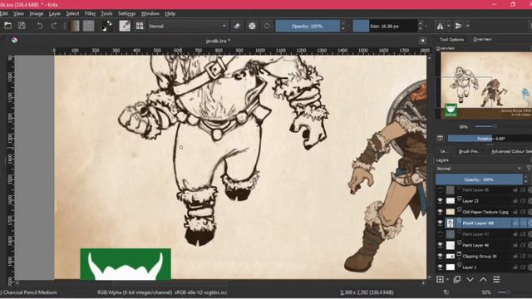This screenshot has width=532, height=299.
Task: Redo the last undone action
Action: [53, 26]
